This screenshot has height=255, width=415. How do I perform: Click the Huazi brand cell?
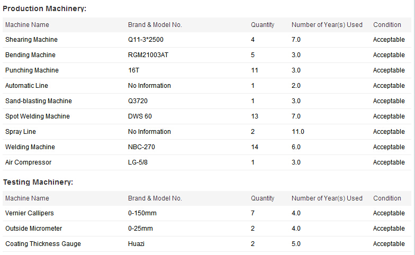[x=136, y=244]
